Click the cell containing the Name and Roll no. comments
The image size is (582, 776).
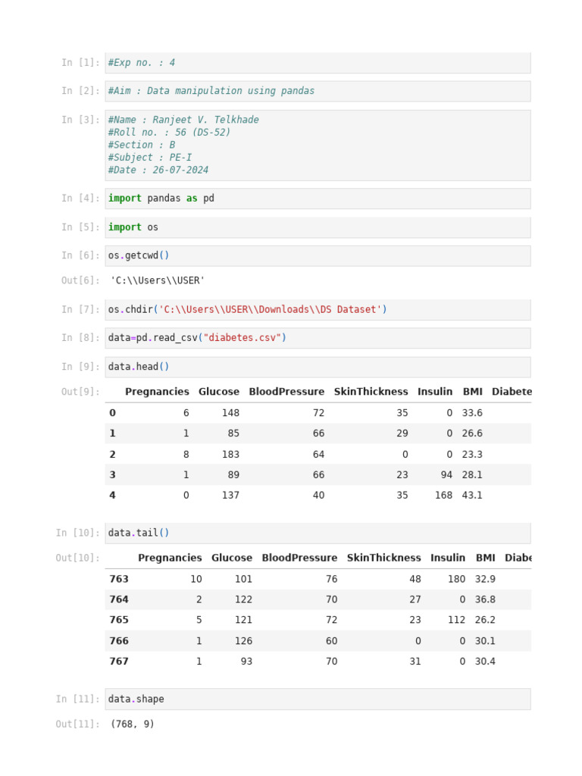tap(318, 145)
